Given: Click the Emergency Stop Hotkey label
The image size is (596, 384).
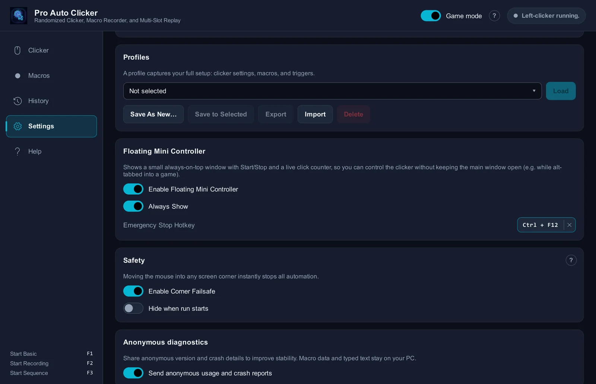Looking at the screenshot, I should click(x=159, y=225).
